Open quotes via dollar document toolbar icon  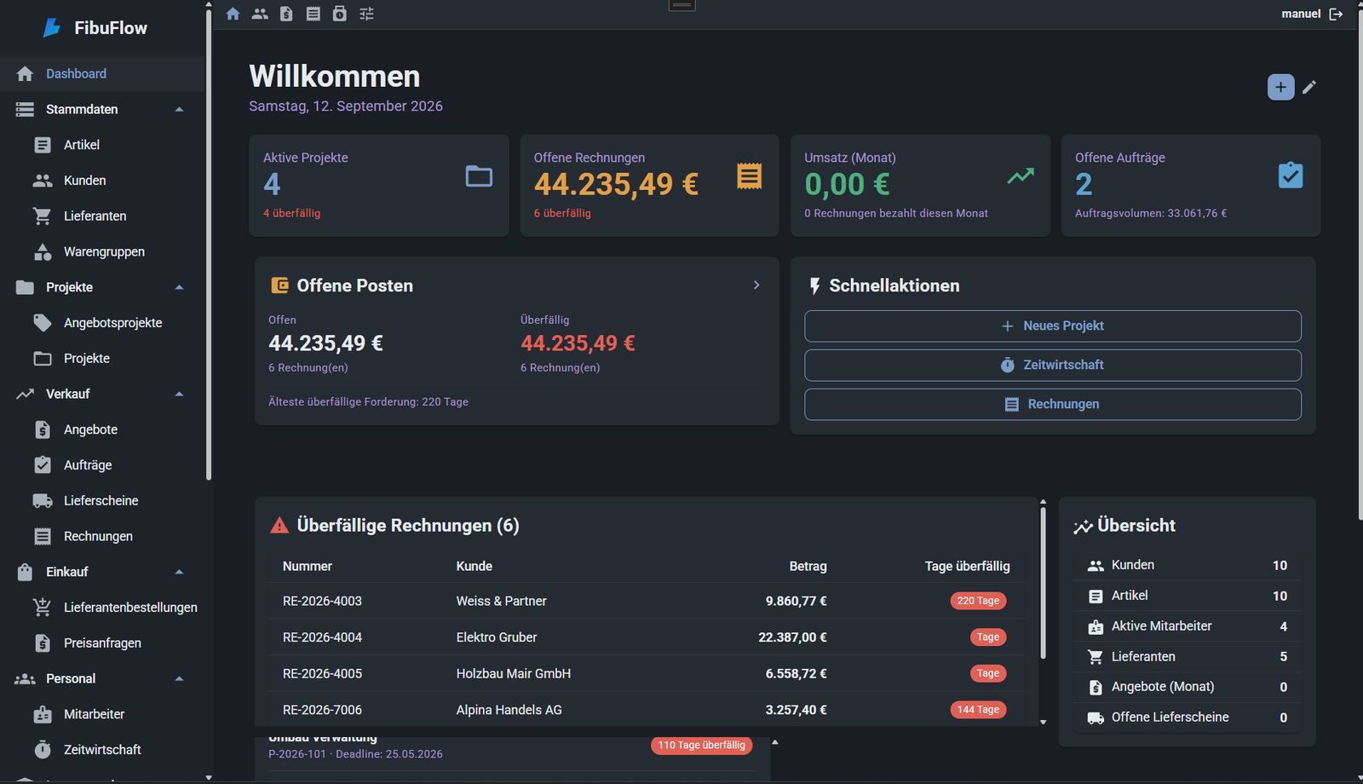(286, 14)
